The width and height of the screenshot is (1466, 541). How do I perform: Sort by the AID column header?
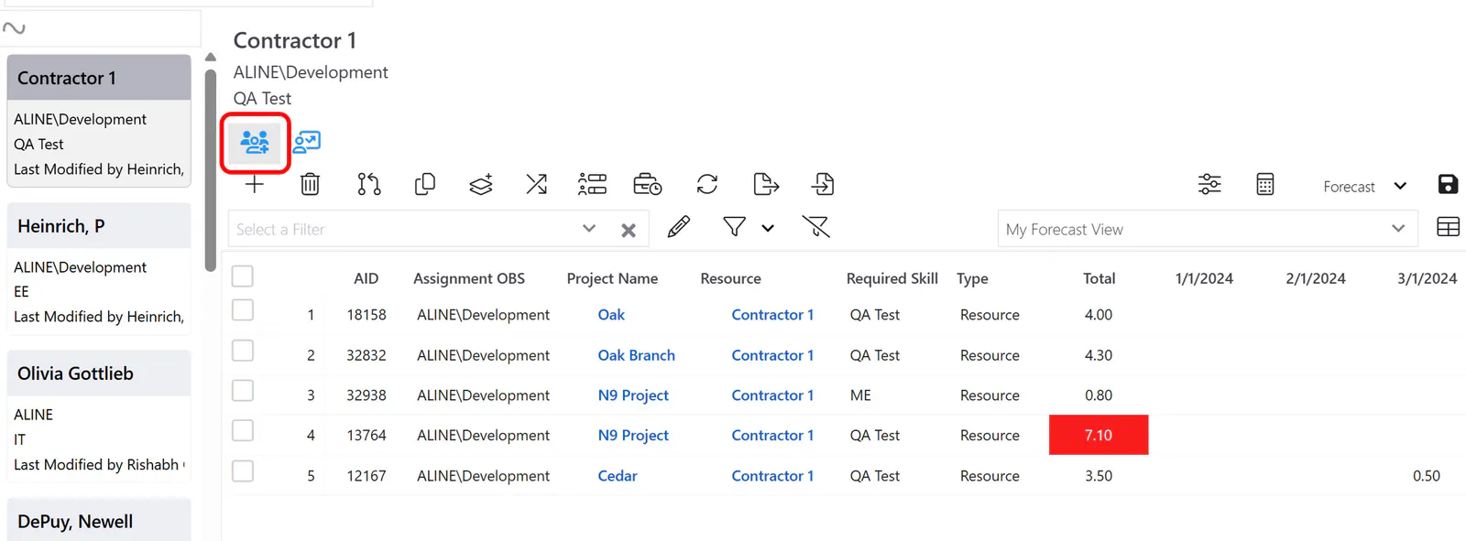366,278
